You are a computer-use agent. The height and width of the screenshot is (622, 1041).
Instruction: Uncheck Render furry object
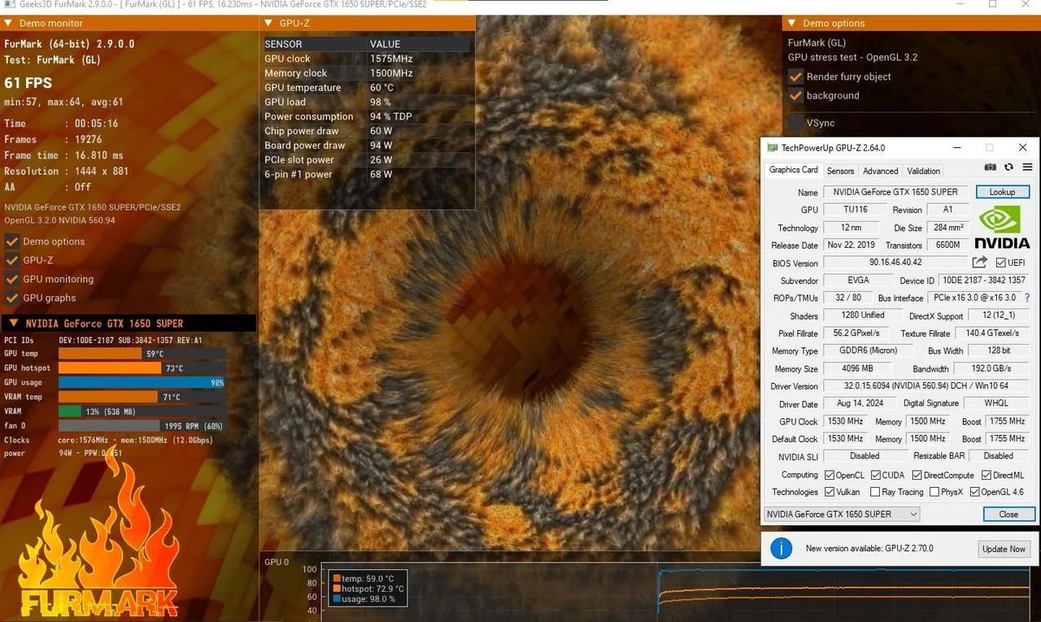coord(795,76)
